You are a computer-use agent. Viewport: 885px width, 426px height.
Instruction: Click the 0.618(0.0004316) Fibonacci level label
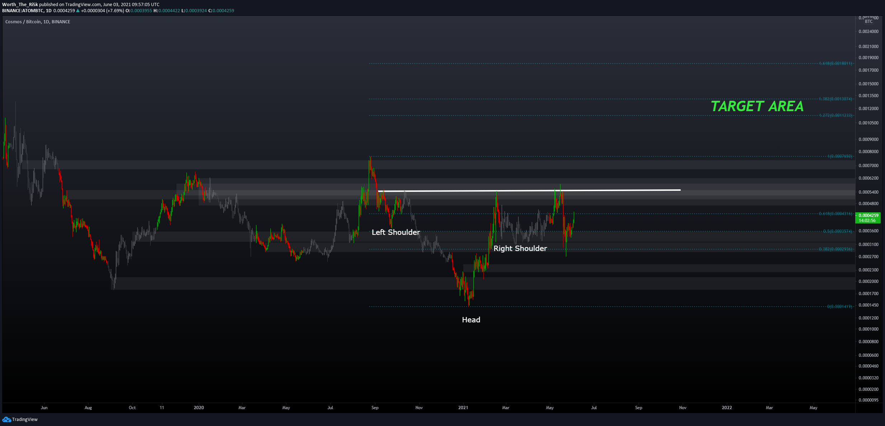point(836,214)
